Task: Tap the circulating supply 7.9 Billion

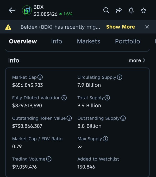Action: tap(89, 85)
